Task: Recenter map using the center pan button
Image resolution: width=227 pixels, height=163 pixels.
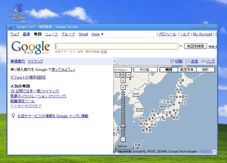Action: coord(123,75)
